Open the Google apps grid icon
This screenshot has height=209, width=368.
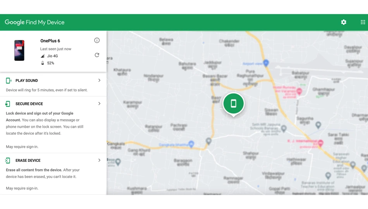click(363, 22)
